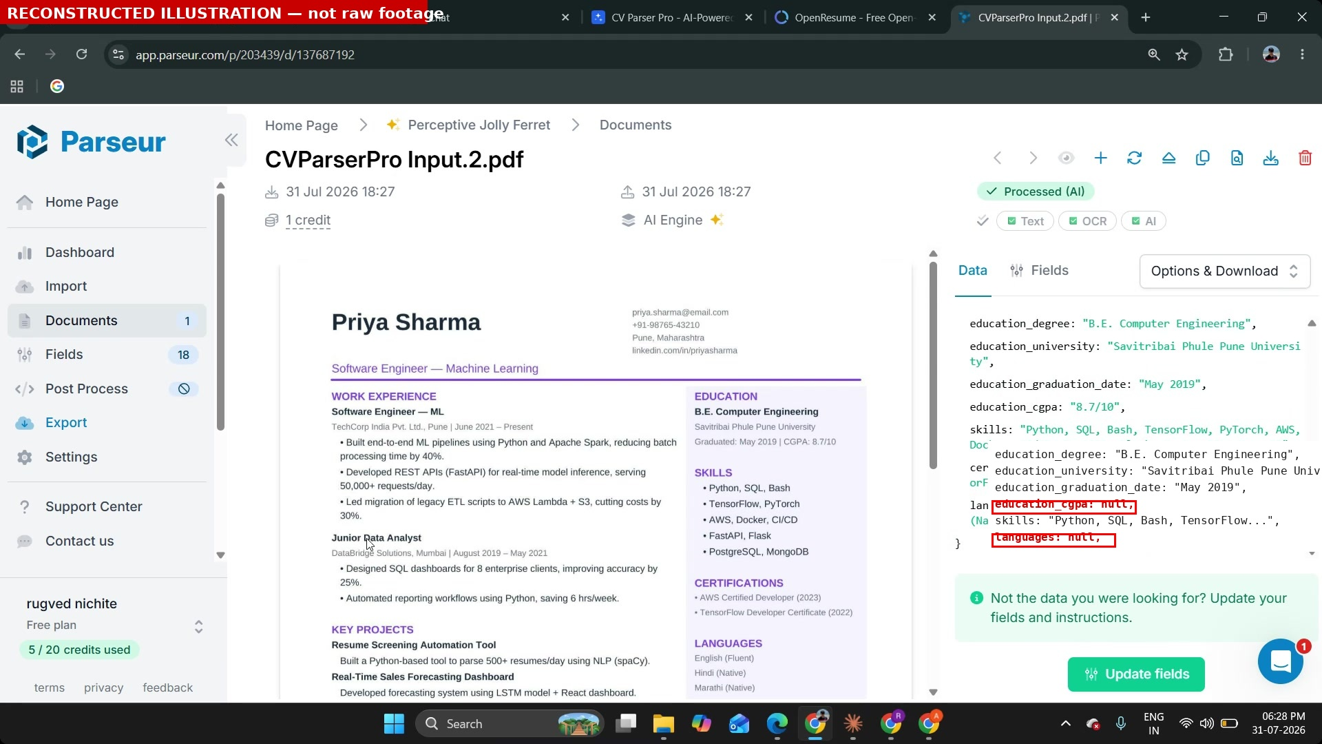Screen dimensions: 1322x744
Task: Open previous document arrow
Action: [x=998, y=158]
